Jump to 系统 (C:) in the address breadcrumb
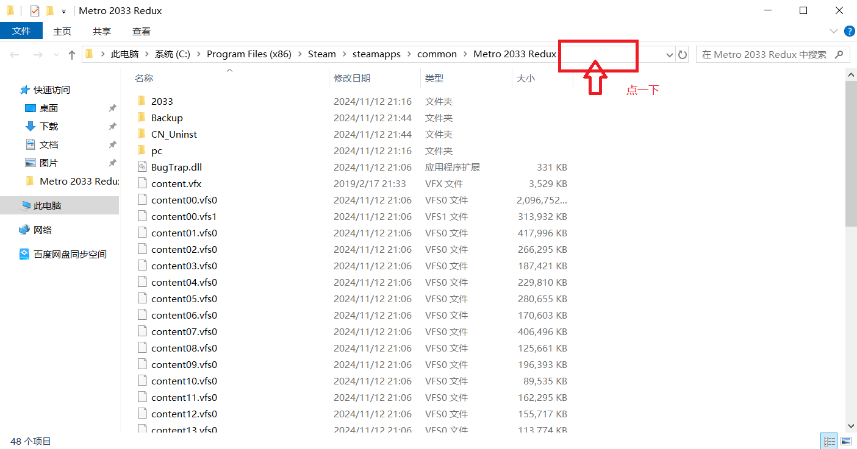This screenshot has width=857, height=449. [173, 54]
